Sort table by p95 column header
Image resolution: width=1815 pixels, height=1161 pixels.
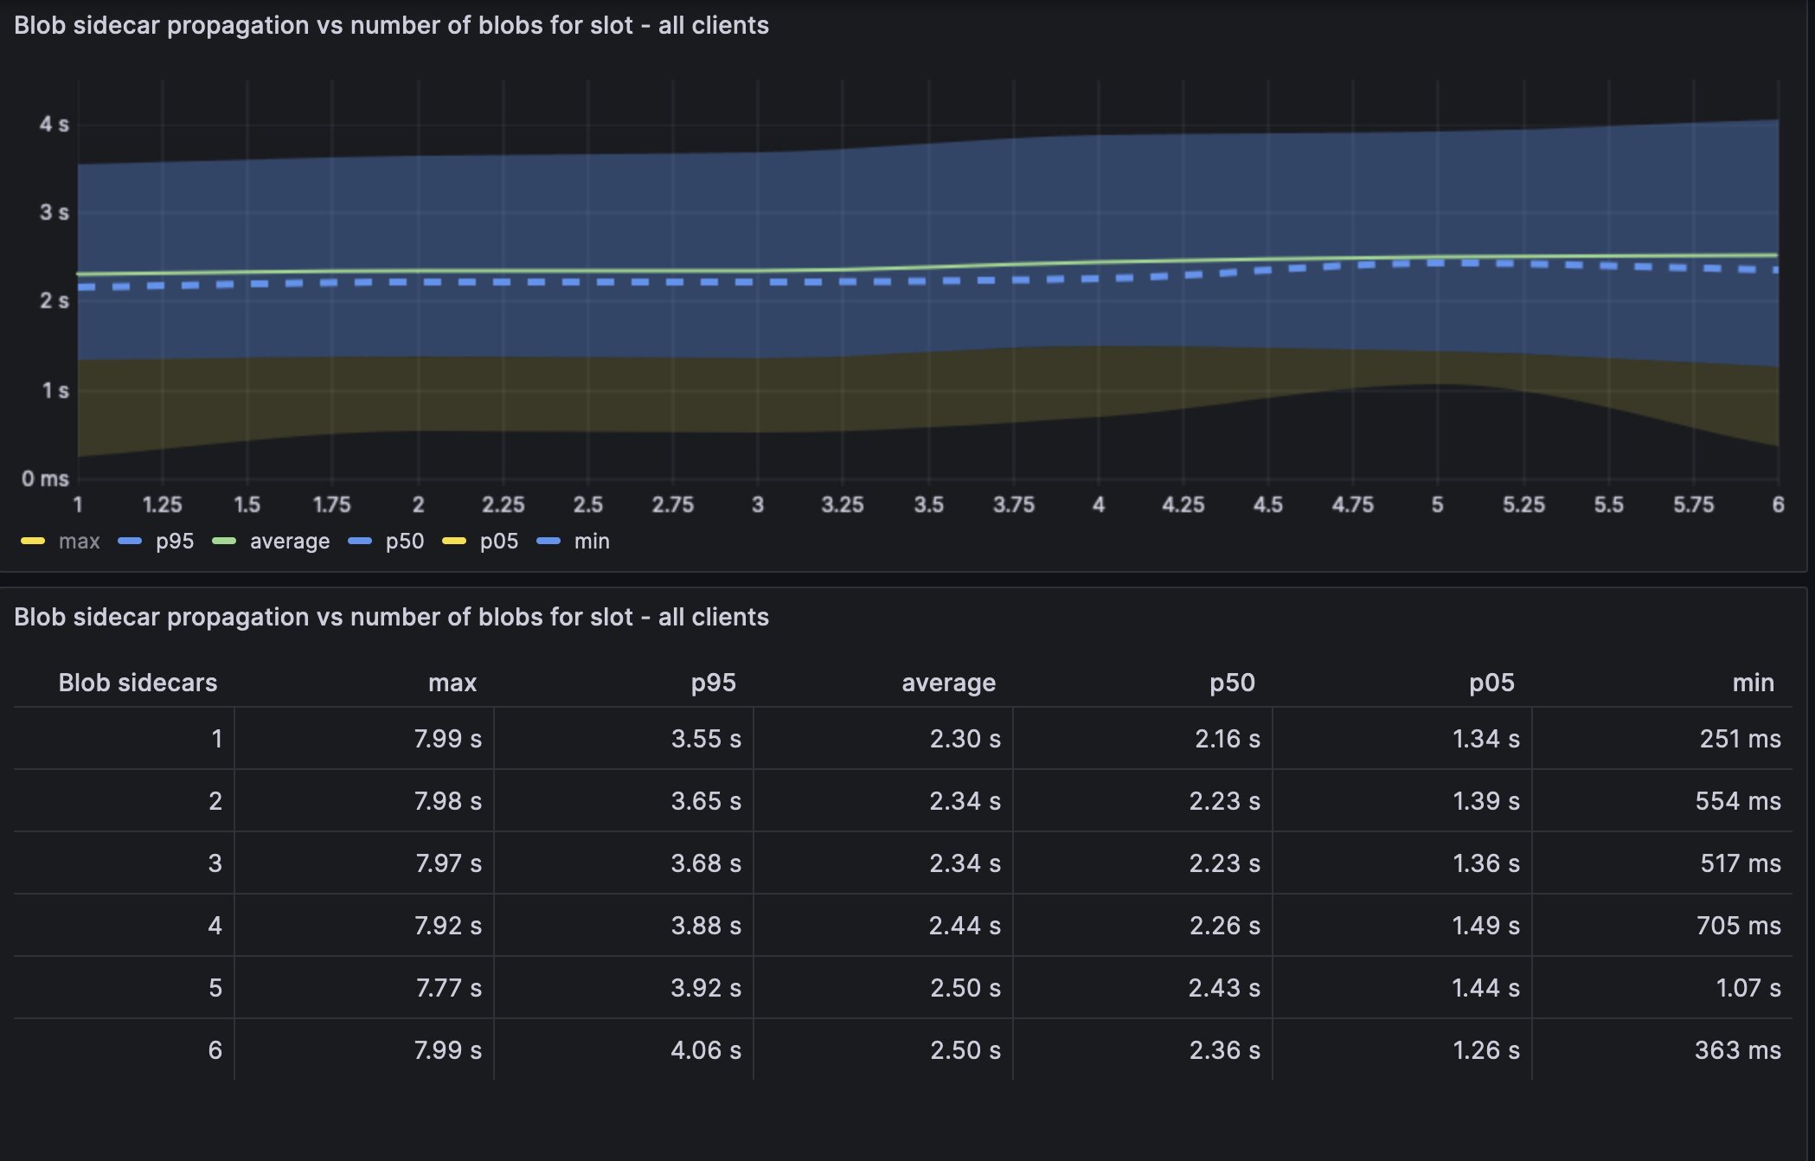[713, 683]
